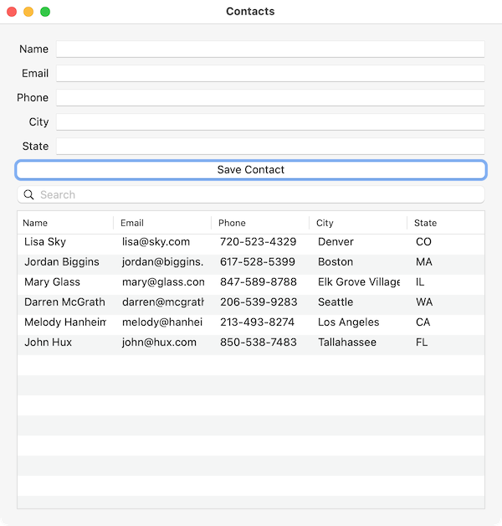The image size is (502, 526).
Task: Focus the Email input field
Action: [x=270, y=73]
